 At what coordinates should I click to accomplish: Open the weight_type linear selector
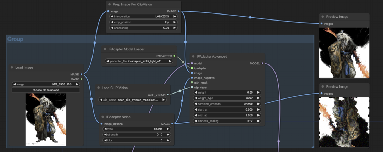(227, 98)
